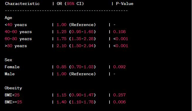Click the 0.092 p-value for Female
Viewport: 192px width, 111px height.
pos(119,67)
